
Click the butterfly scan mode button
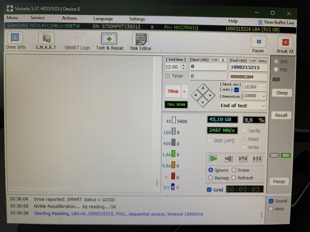click(x=257, y=159)
